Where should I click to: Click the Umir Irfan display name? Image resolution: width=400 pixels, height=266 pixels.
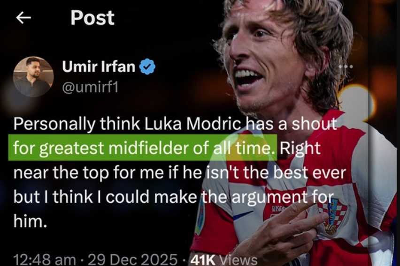[x=99, y=66]
